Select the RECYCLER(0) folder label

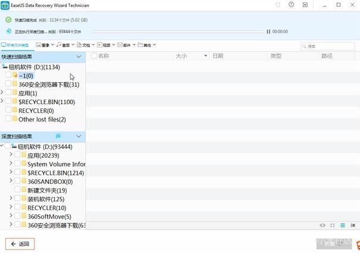[x=36, y=111]
